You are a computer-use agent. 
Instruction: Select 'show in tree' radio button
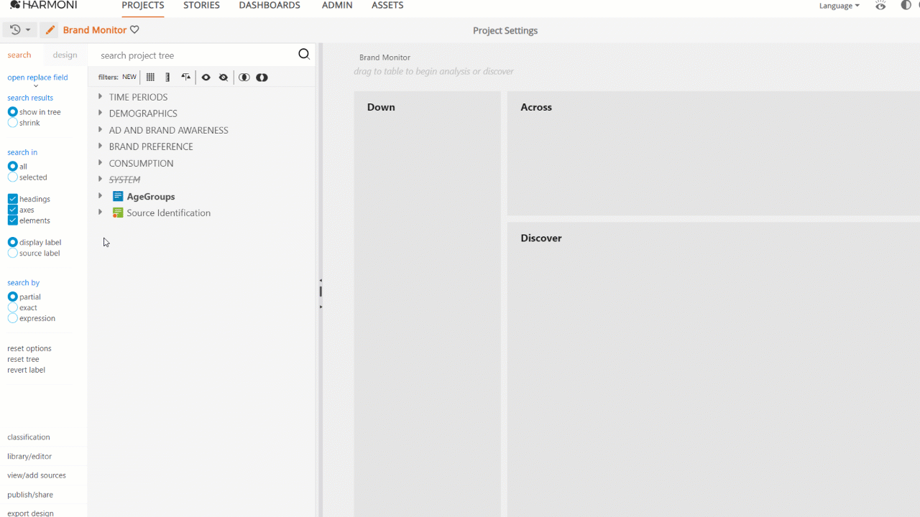point(12,112)
